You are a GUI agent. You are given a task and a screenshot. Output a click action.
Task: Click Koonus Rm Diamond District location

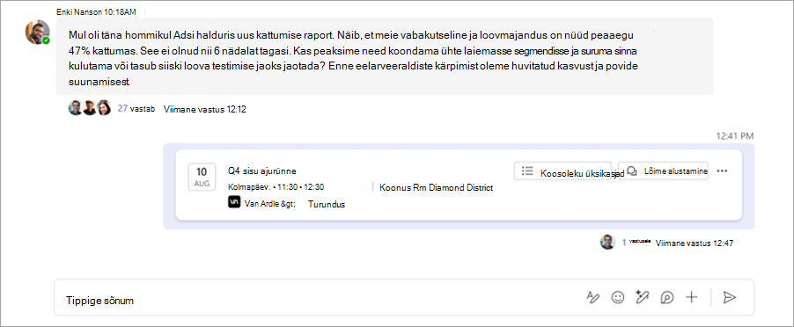coord(436,187)
